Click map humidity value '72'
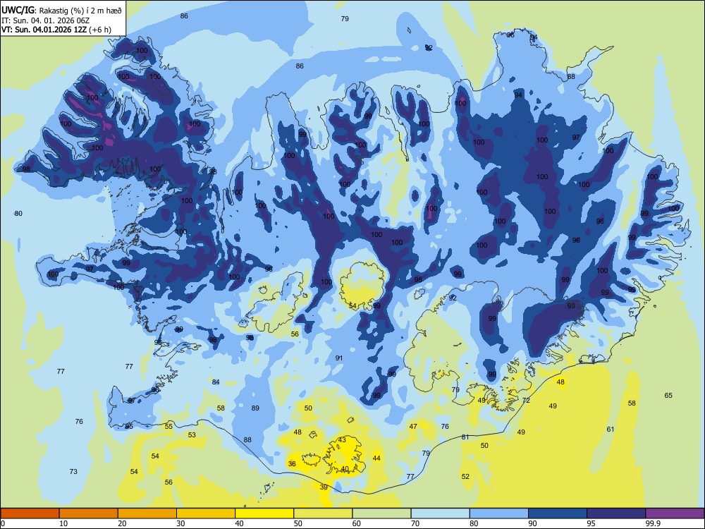This screenshot has height=529, width=705. pyautogui.click(x=526, y=400)
